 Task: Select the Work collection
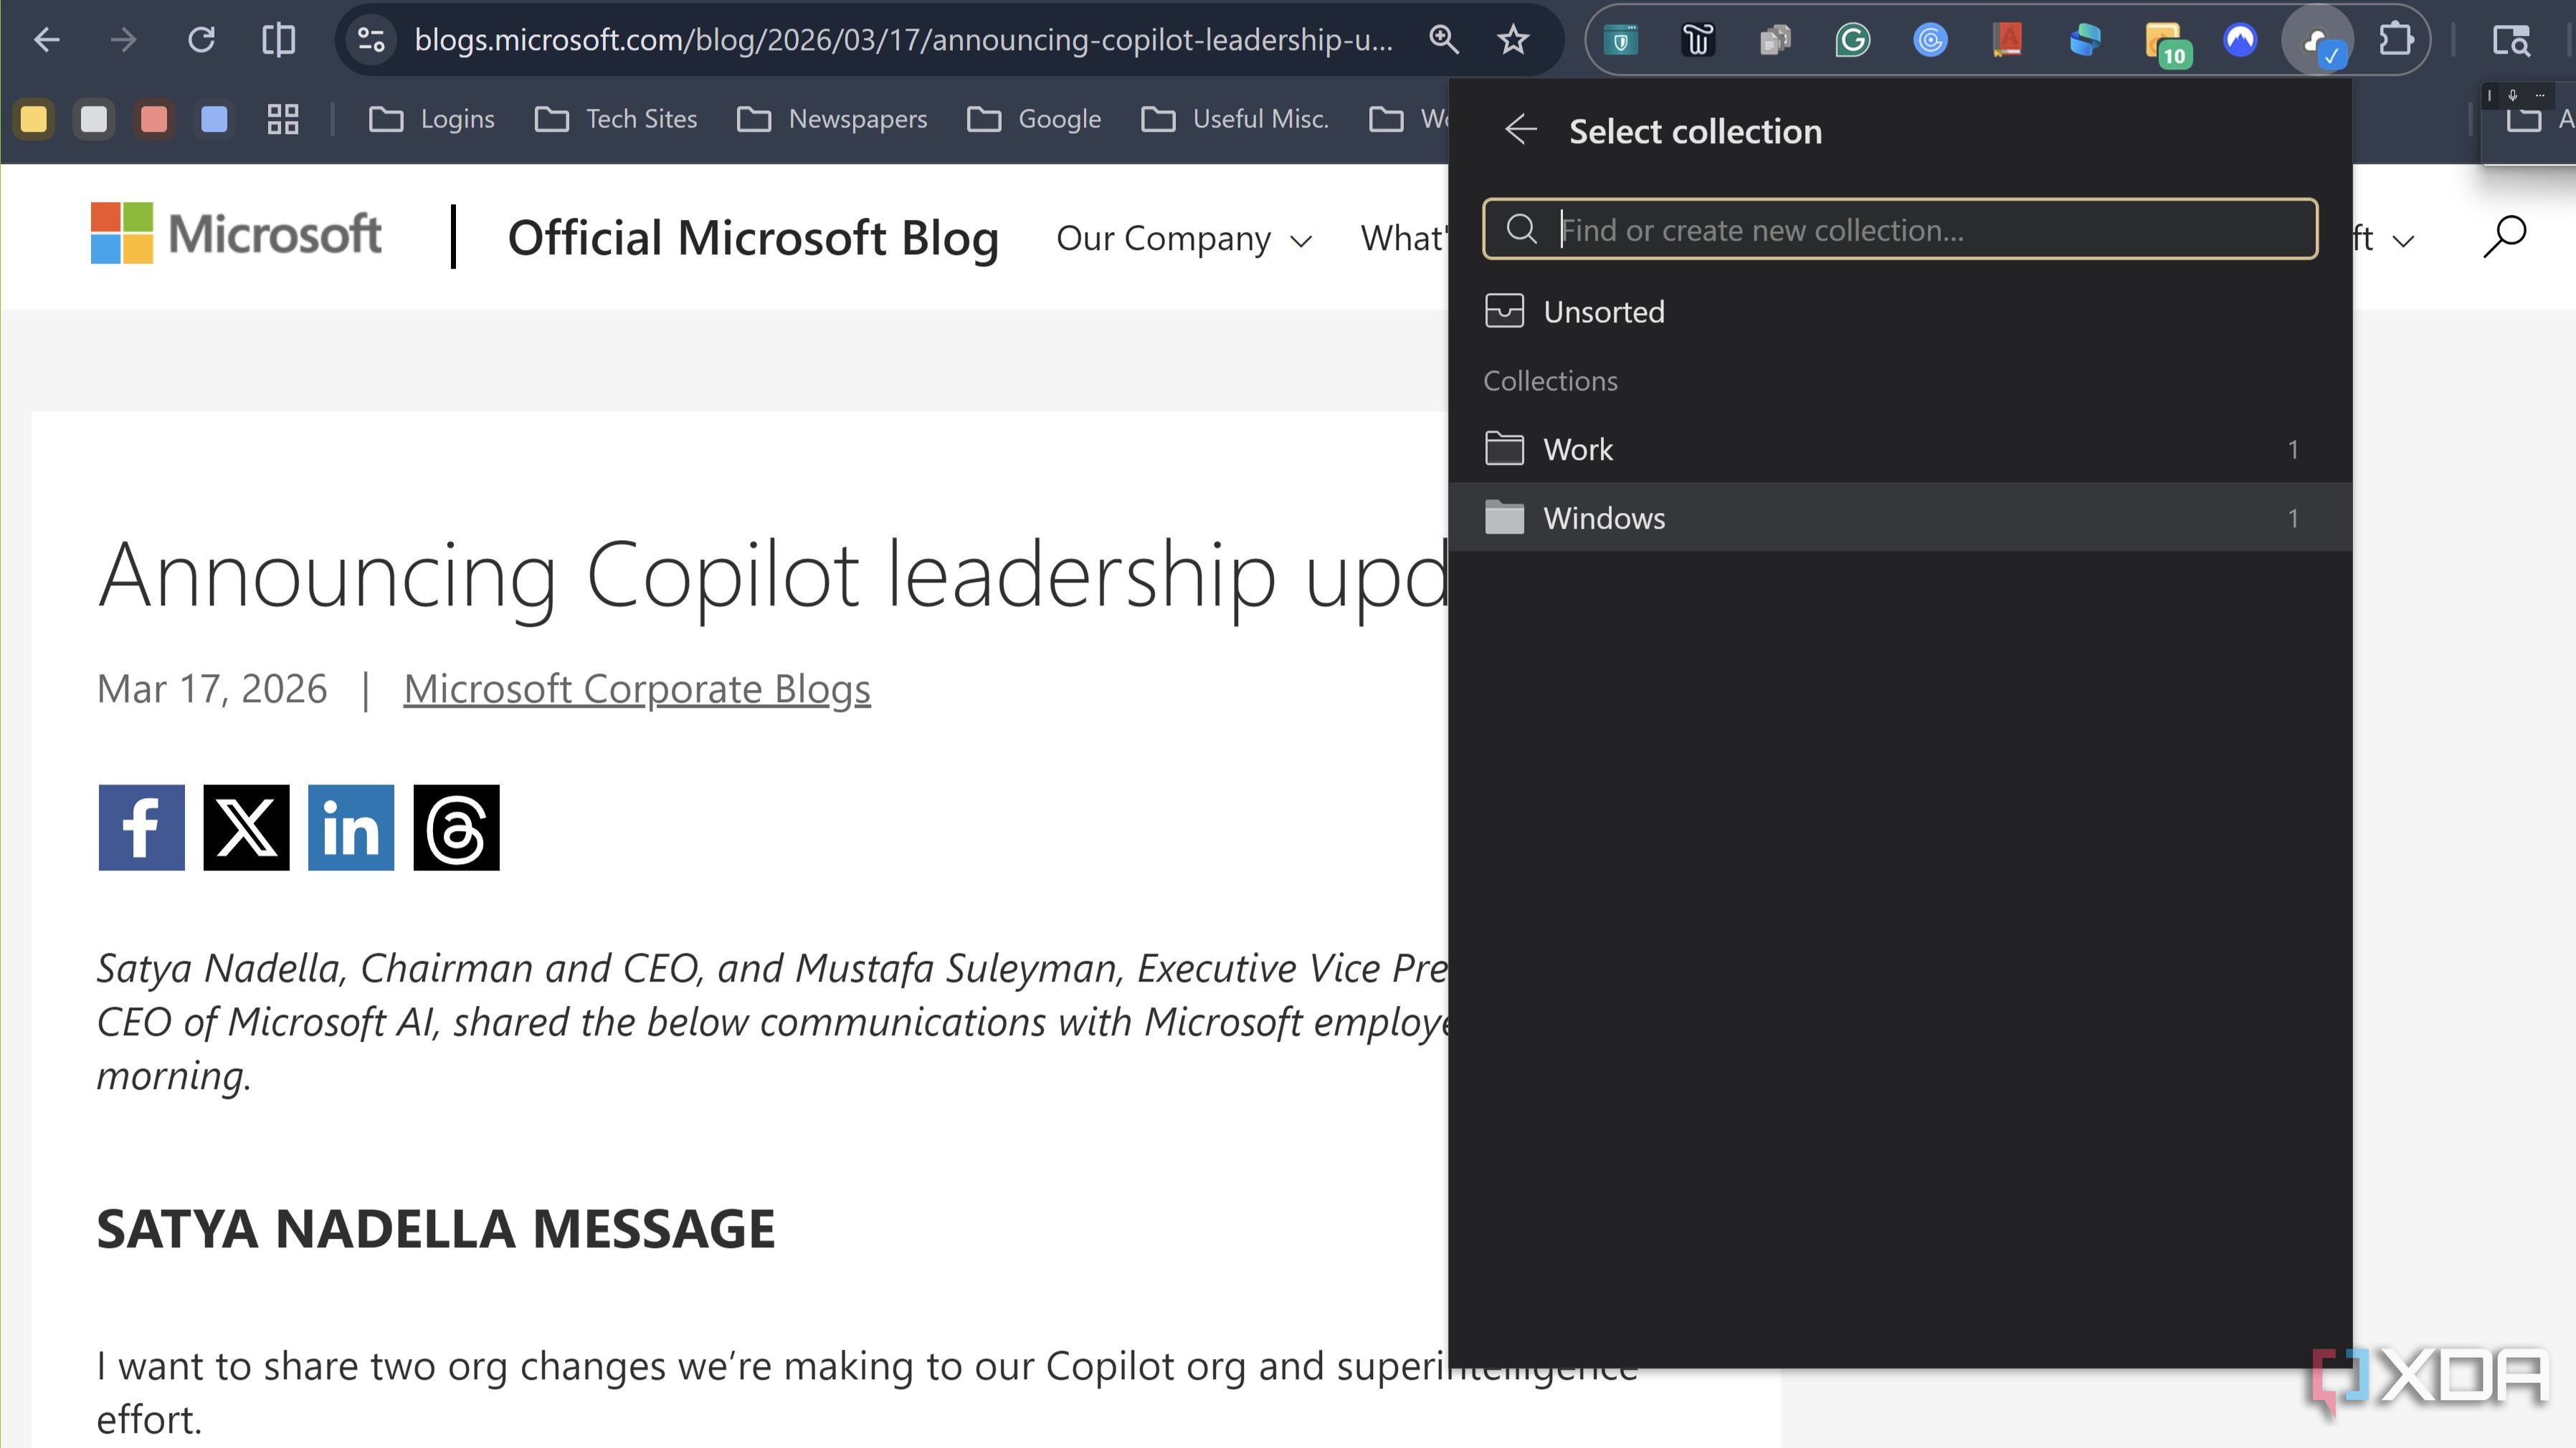coord(1900,450)
